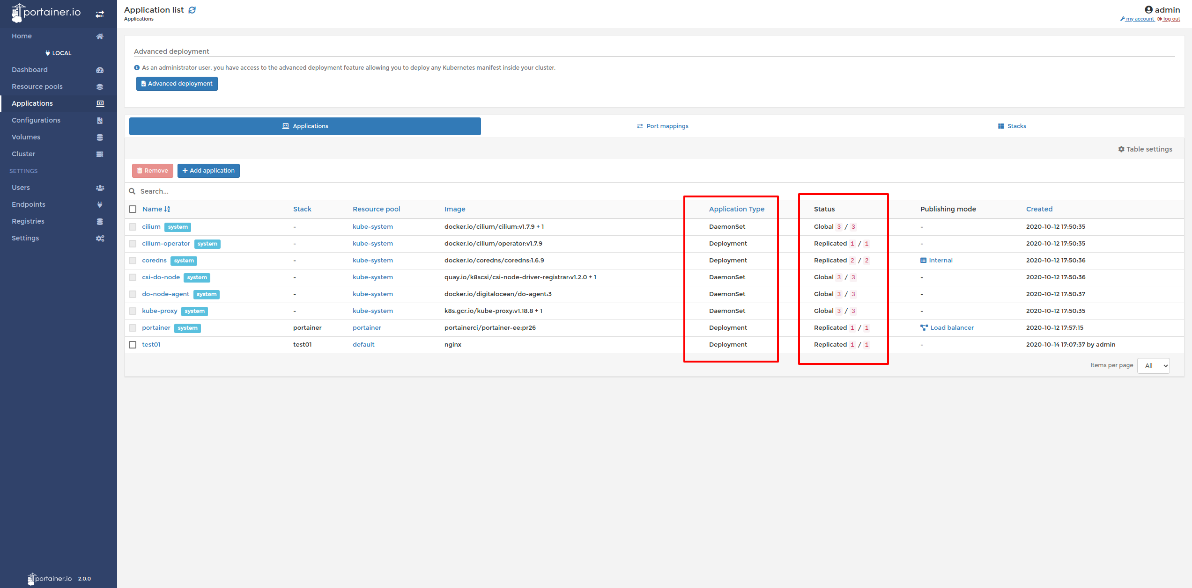
Task: Switch to the Port mappings tab
Action: [662, 126]
